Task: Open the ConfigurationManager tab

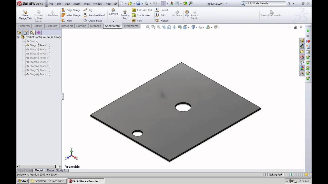Action: pos(32,32)
